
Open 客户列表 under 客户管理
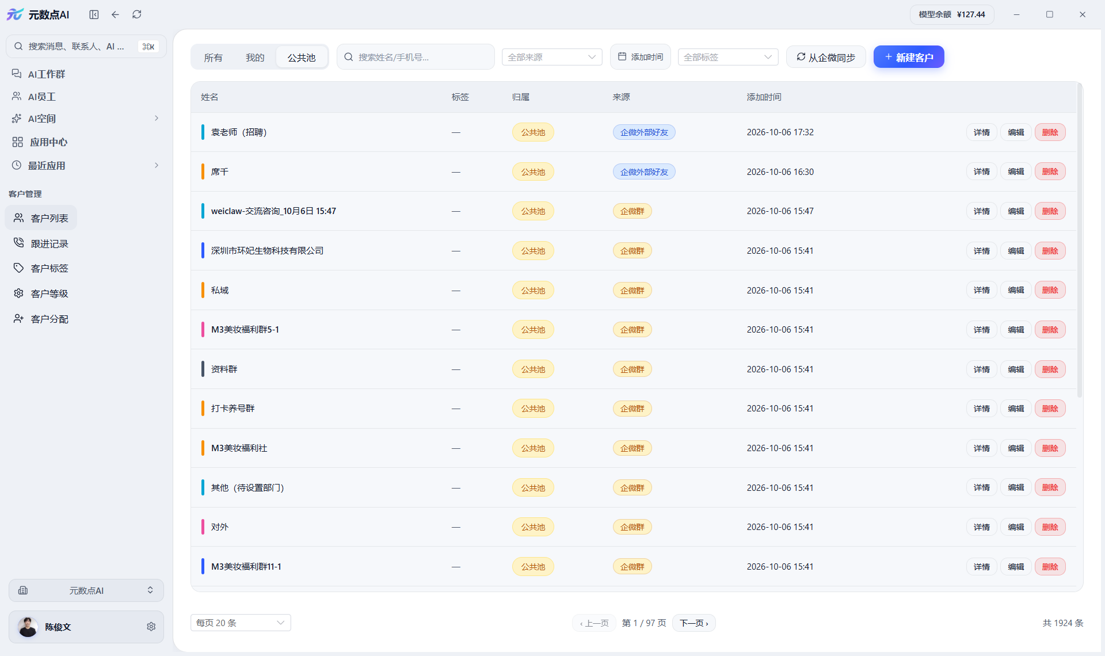pos(41,218)
